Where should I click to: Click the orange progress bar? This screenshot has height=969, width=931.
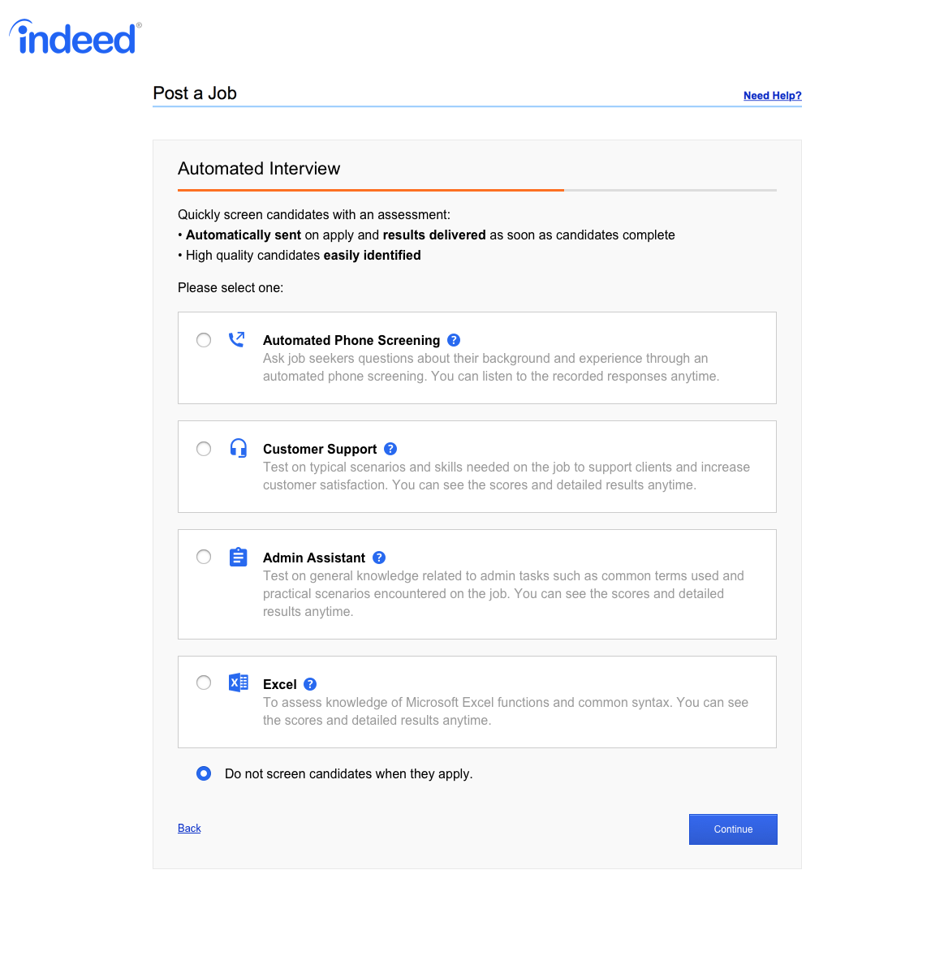[x=370, y=190]
